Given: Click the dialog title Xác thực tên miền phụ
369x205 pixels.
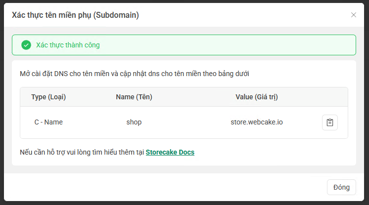Looking at the screenshot, I should pyautogui.click(x=75, y=15).
